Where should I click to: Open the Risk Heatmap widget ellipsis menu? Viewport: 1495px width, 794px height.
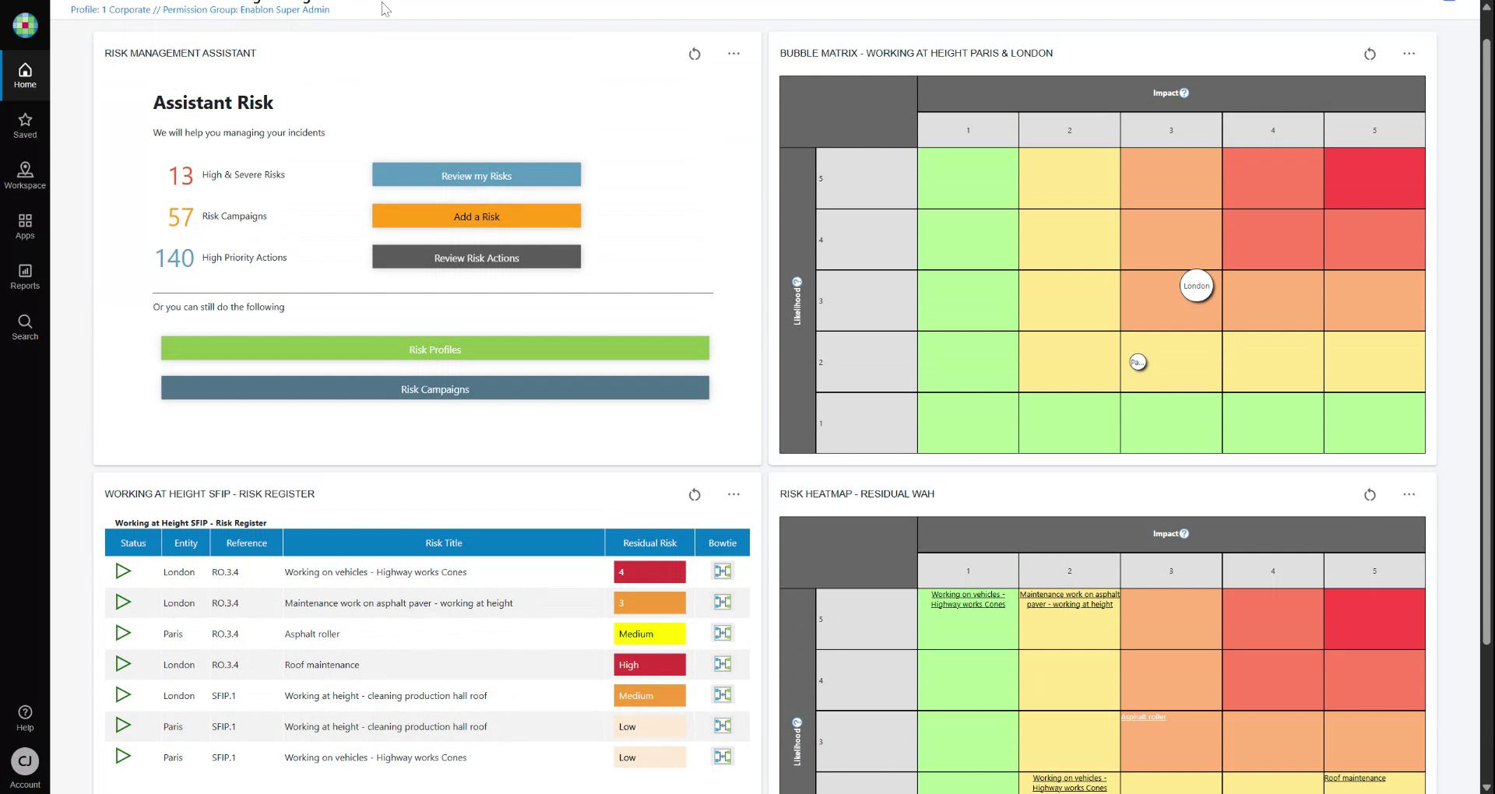click(x=1409, y=494)
